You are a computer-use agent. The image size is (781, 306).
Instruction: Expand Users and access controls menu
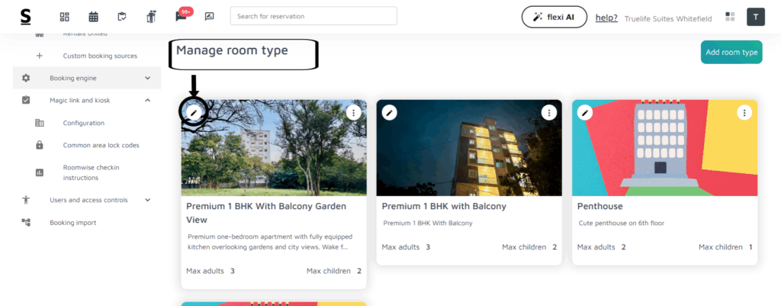coord(147,200)
